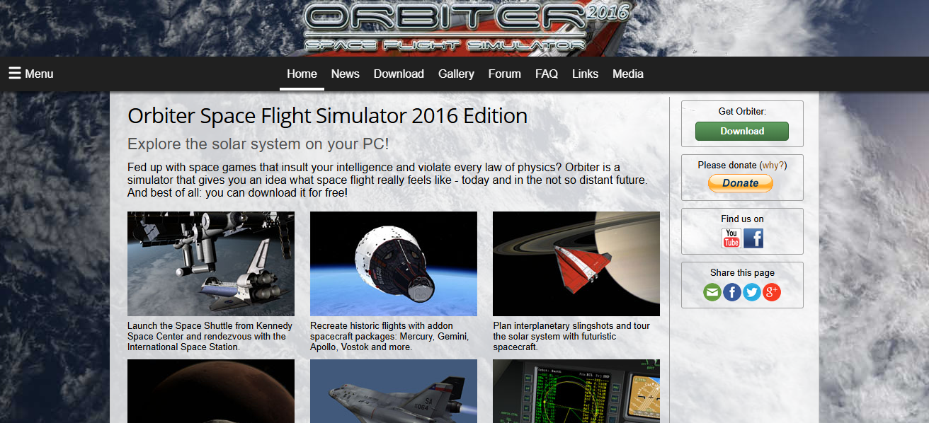929x423 pixels.
Task: Share this page on Google Plus icon
Action: [772, 292]
